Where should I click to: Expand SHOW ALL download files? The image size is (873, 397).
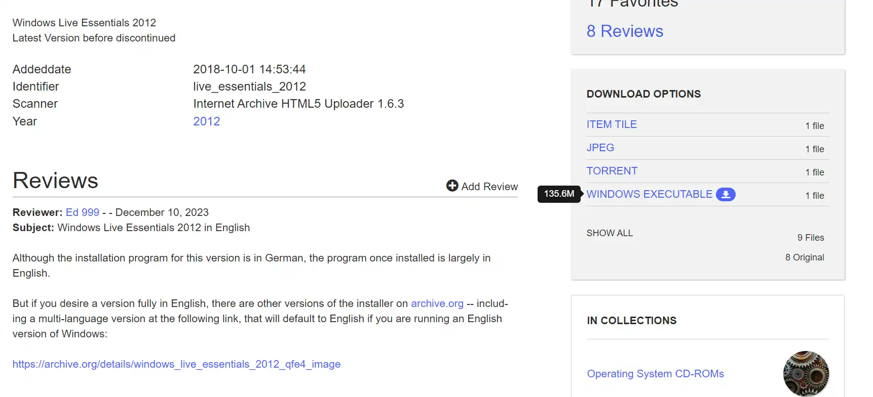(x=610, y=233)
